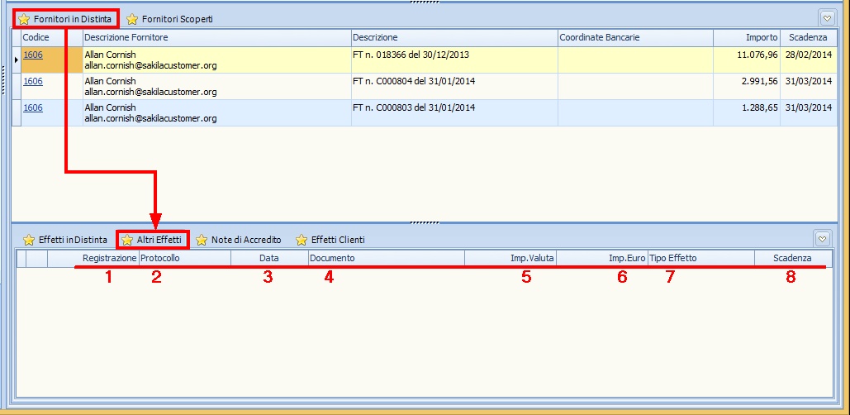Sort by the Importo column header
The image size is (850, 415).
coord(761,38)
